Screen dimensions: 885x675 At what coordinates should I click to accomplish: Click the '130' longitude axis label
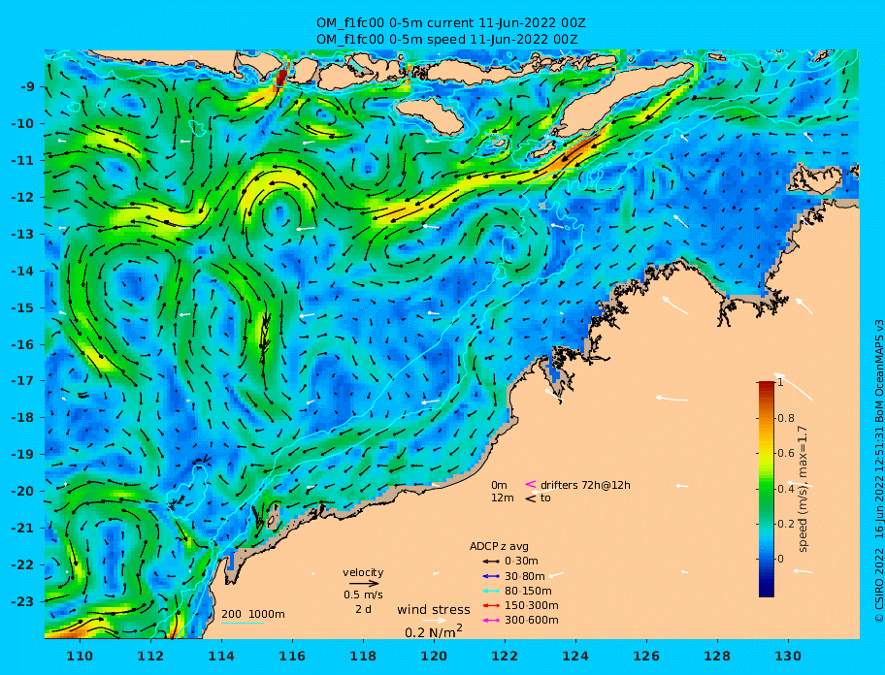pyautogui.click(x=788, y=656)
